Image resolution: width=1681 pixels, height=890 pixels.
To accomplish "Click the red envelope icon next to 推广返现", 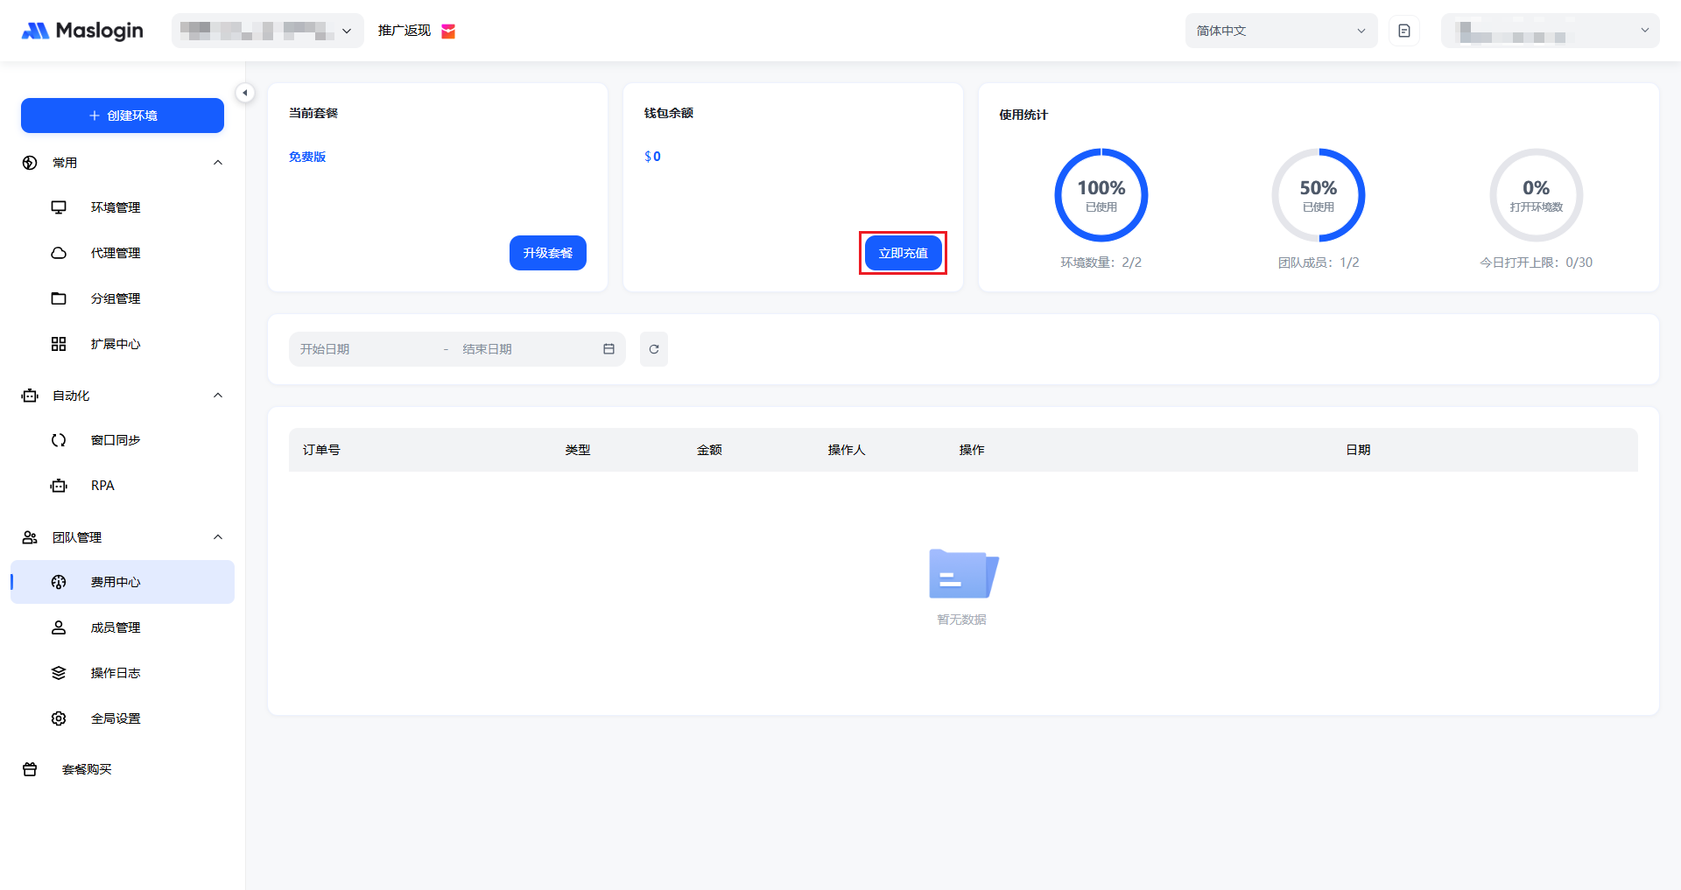I will point(448,32).
